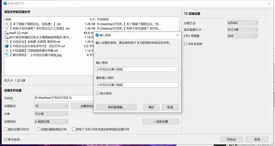Click the text file icon for 有种子却没速度

(x=7, y=28)
